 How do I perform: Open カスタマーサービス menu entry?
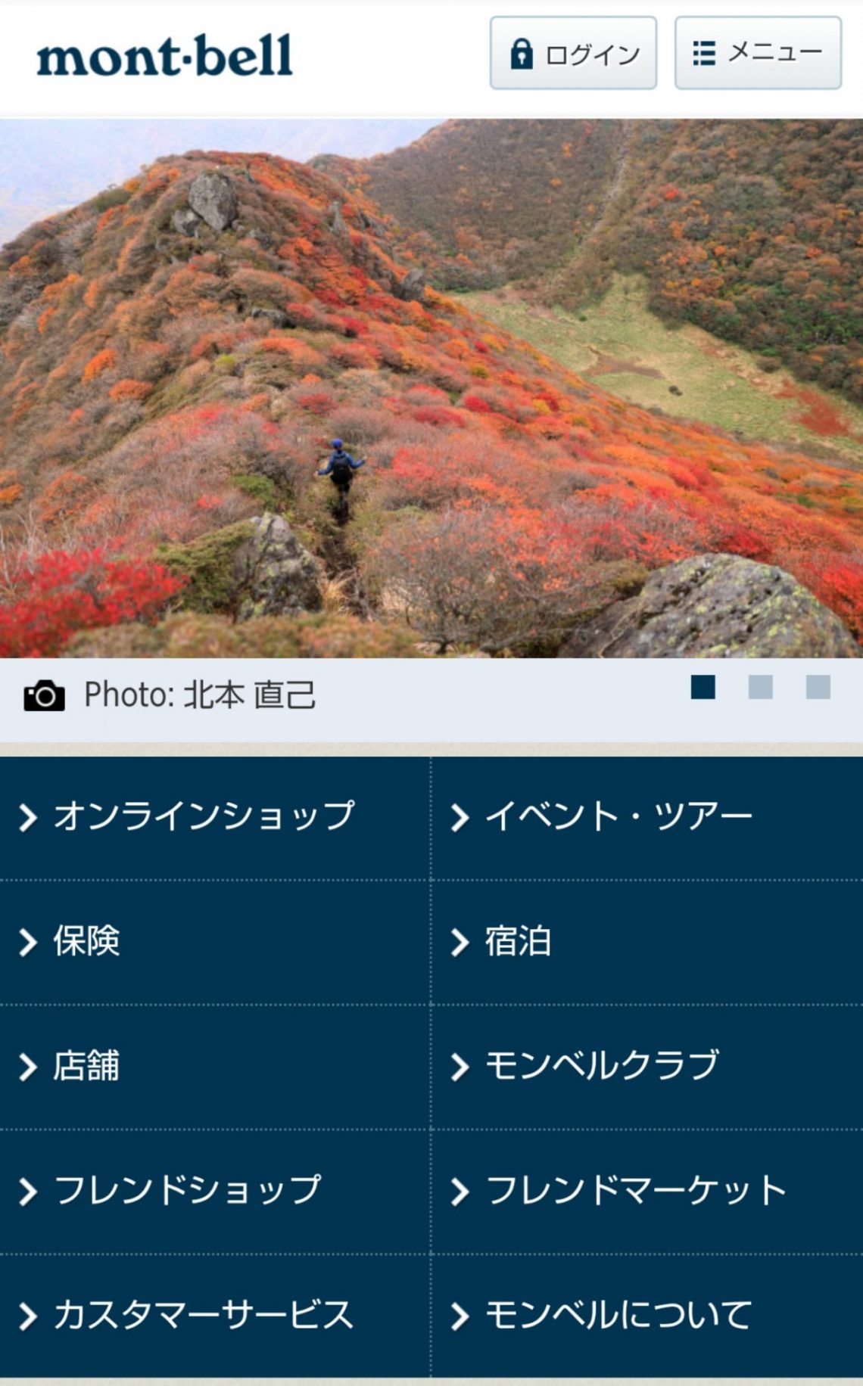tap(215, 1316)
